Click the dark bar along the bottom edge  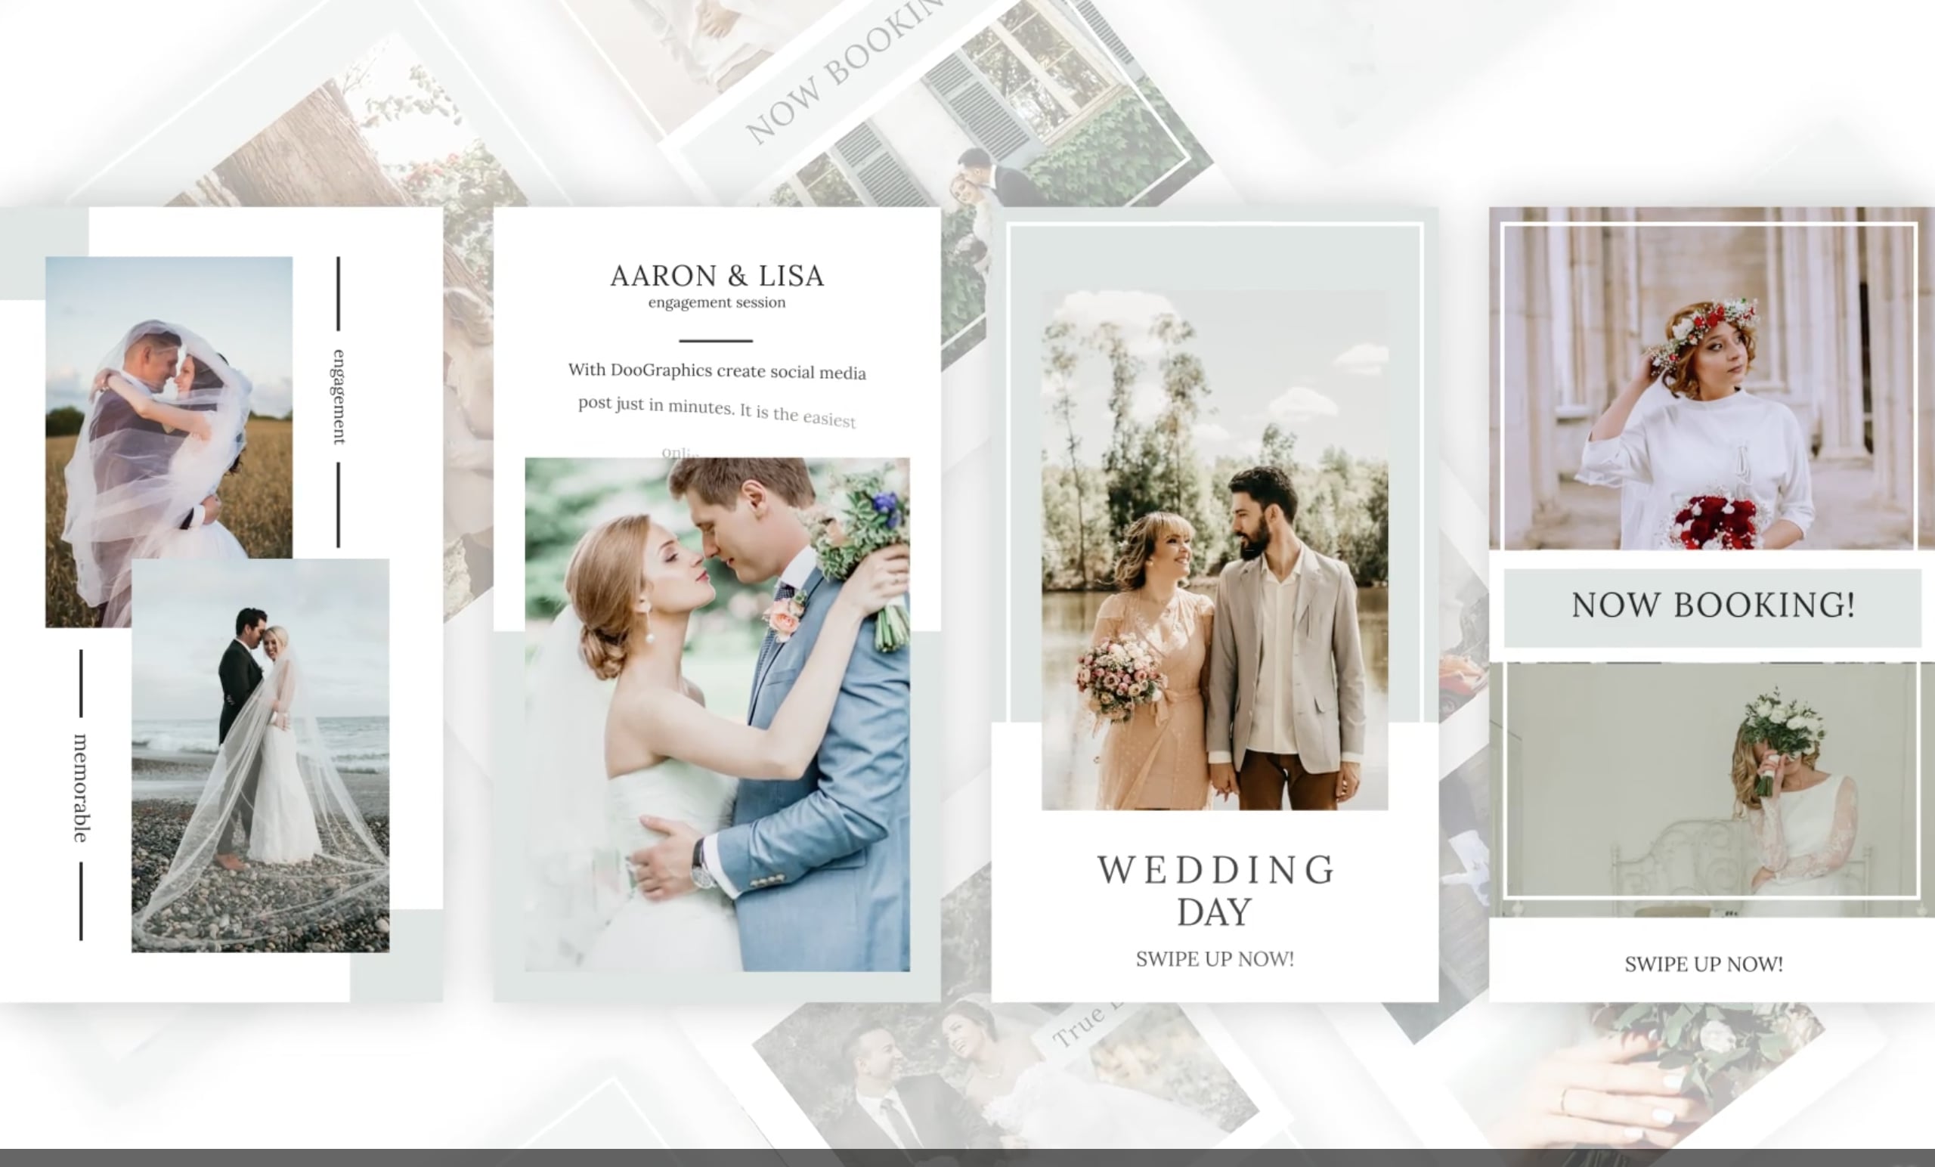(x=967, y=1158)
